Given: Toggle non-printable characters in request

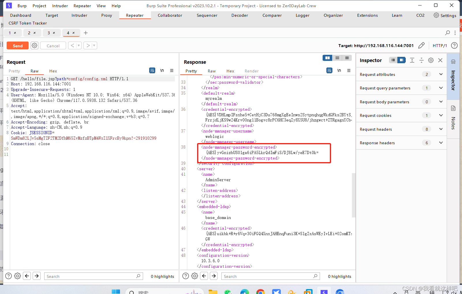Looking at the screenshot, I should 162,70.
